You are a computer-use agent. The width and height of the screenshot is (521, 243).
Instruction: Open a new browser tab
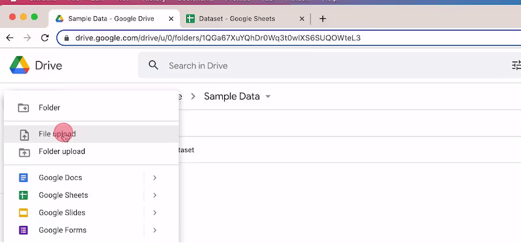(x=322, y=19)
